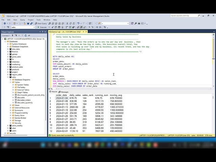Click the results grid vertical scrollbar
The image size is (216, 162).
[213, 113]
